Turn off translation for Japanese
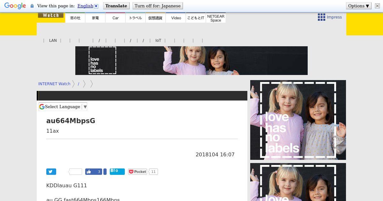Screen dimensions: 383x201 157,6
